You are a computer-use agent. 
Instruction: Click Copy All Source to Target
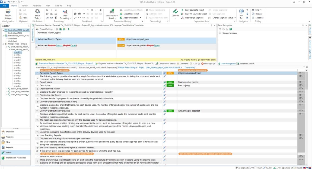[194, 14]
